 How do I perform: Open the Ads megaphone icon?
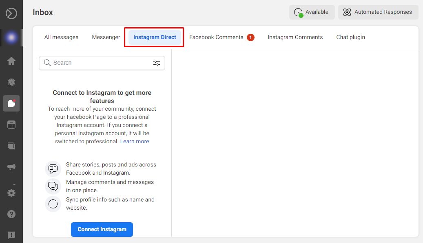(x=11, y=167)
